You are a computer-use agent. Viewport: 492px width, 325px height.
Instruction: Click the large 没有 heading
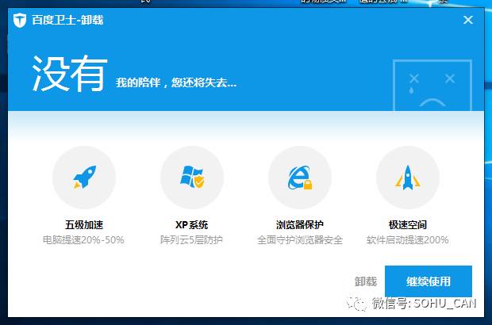tap(70, 74)
